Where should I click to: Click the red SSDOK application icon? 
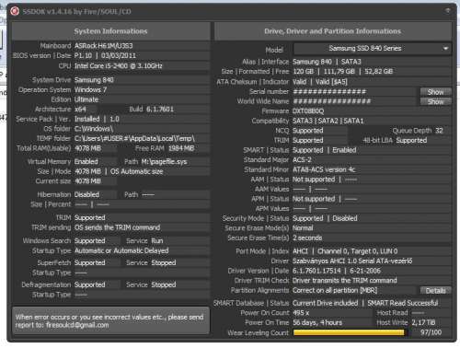[x=15, y=11]
